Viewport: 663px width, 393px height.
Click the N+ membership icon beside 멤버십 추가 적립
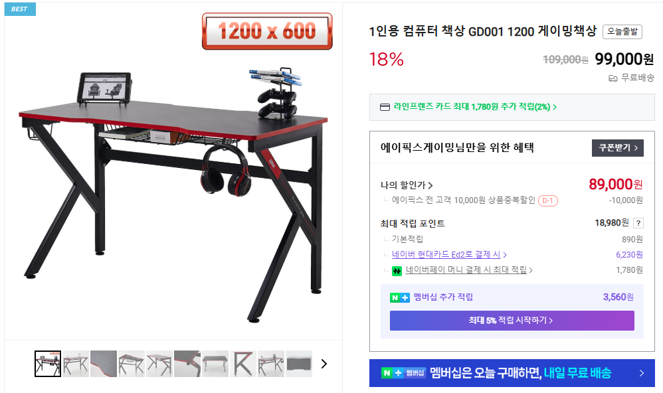click(399, 297)
